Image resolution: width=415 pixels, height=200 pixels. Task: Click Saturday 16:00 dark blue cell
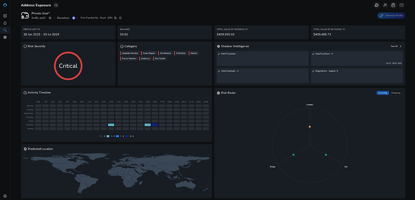pyautogui.click(x=155, y=125)
